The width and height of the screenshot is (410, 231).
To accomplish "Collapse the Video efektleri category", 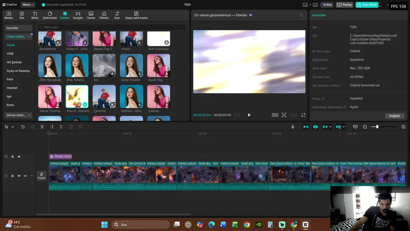I will [x=29, y=37].
